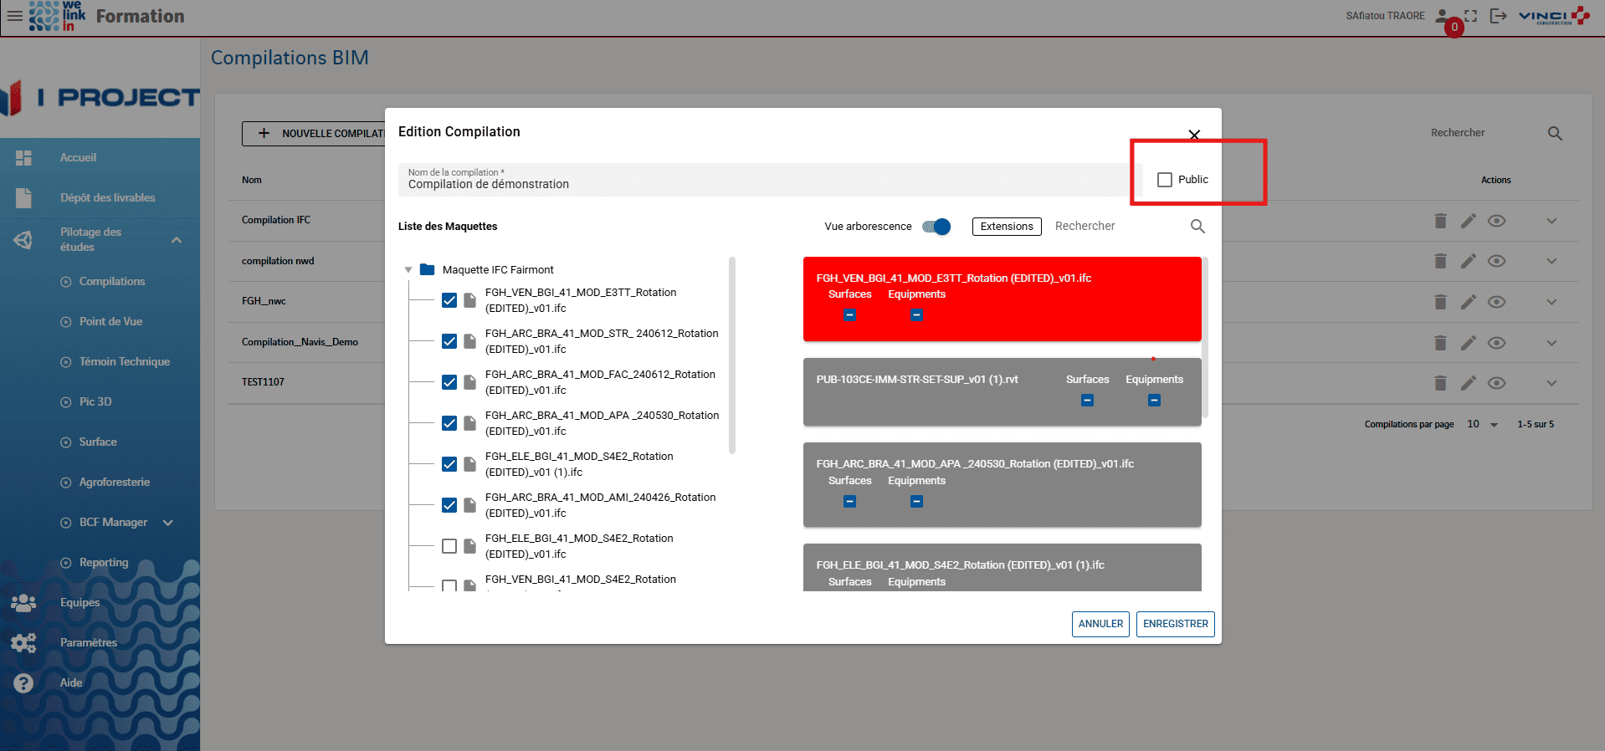The width and height of the screenshot is (1605, 751).
Task: Click the search magnifier in Liste des Maquettes
Action: click(x=1197, y=227)
